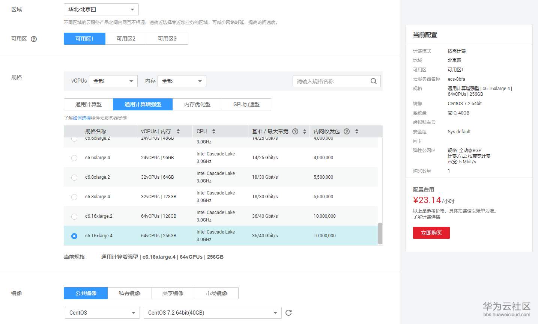The width and height of the screenshot is (538, 324).
Task: Open the vCPUs filter dropdown
Action: [114, 81]
